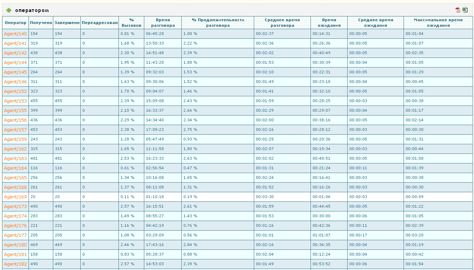
Task: Click talk time 17:09:23
Action: click(x=155, y=130)
